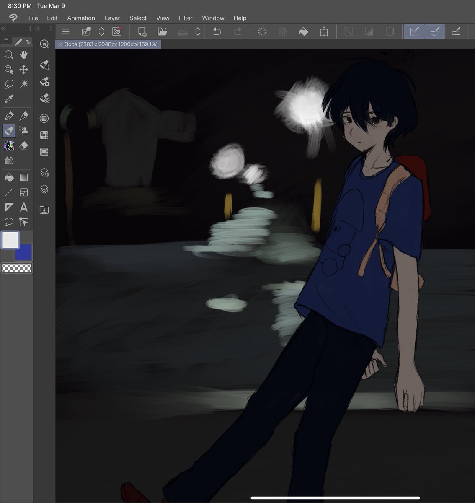The height and width of the screenshot is (503, 475).
Task: Collapse the tool palette with double arrows
Action: tap(4, 29)
